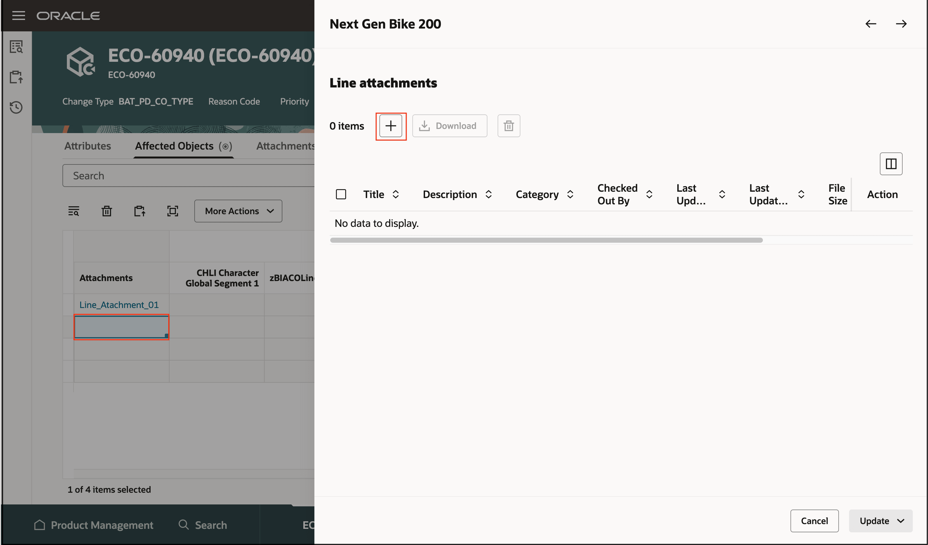Open the More Actions dropdown
This screenshot has width=928, height=545.
coord(238,211)
